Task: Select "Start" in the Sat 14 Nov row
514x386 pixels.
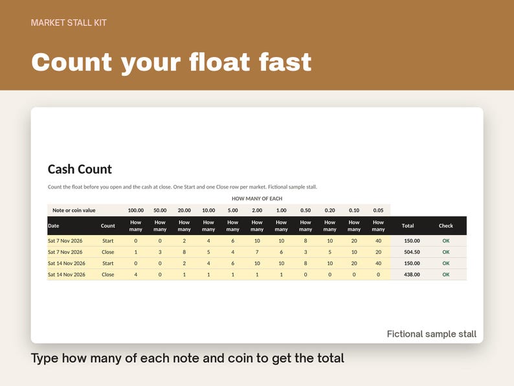Action: pyautogui.click(x=108, y=263)
